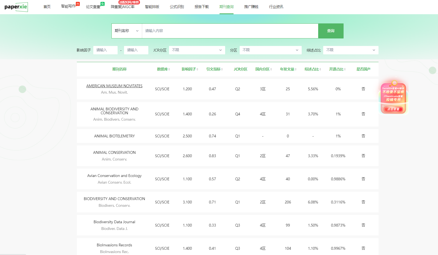Switch to 报告下载 page
The image size is (438, 255).
(202, 7)
